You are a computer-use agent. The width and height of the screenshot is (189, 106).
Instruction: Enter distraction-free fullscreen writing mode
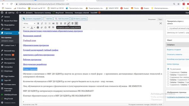(161, 24)
